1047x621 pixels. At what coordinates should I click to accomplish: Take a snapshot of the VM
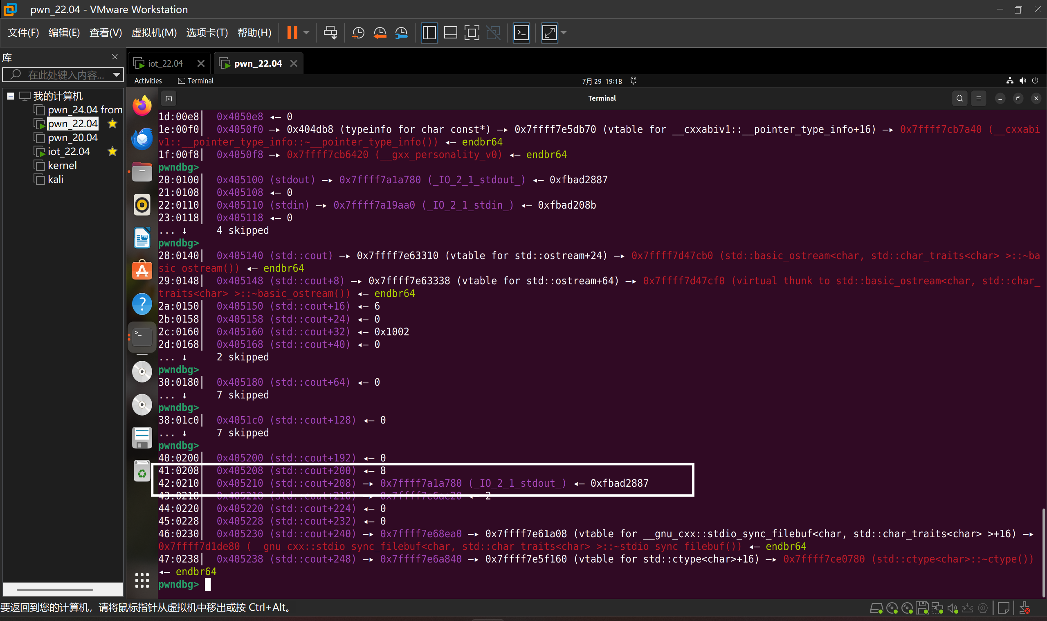point(358,33)
